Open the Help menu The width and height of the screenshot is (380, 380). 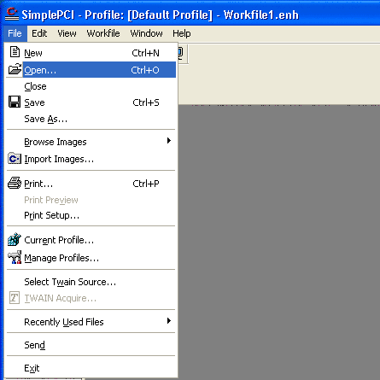point(182,33)
